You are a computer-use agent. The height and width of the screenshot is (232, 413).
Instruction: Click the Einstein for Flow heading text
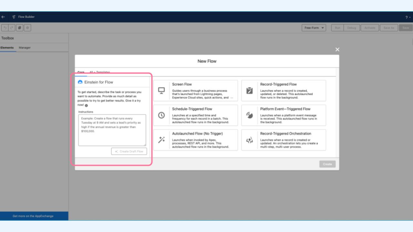(x=99, y=82)
